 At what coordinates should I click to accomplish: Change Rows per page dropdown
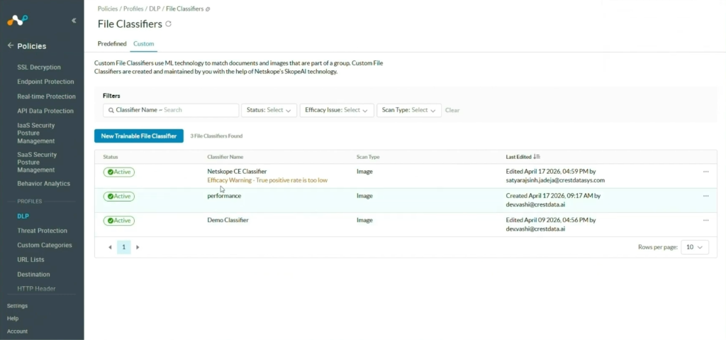(x=695, y=247)
